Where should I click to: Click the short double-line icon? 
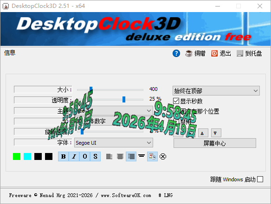tap(142, 156)
